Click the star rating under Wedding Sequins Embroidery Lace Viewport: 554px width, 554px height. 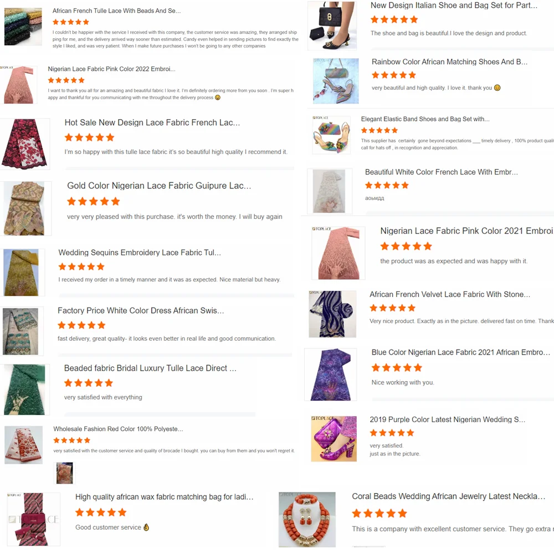coord(81,267)
